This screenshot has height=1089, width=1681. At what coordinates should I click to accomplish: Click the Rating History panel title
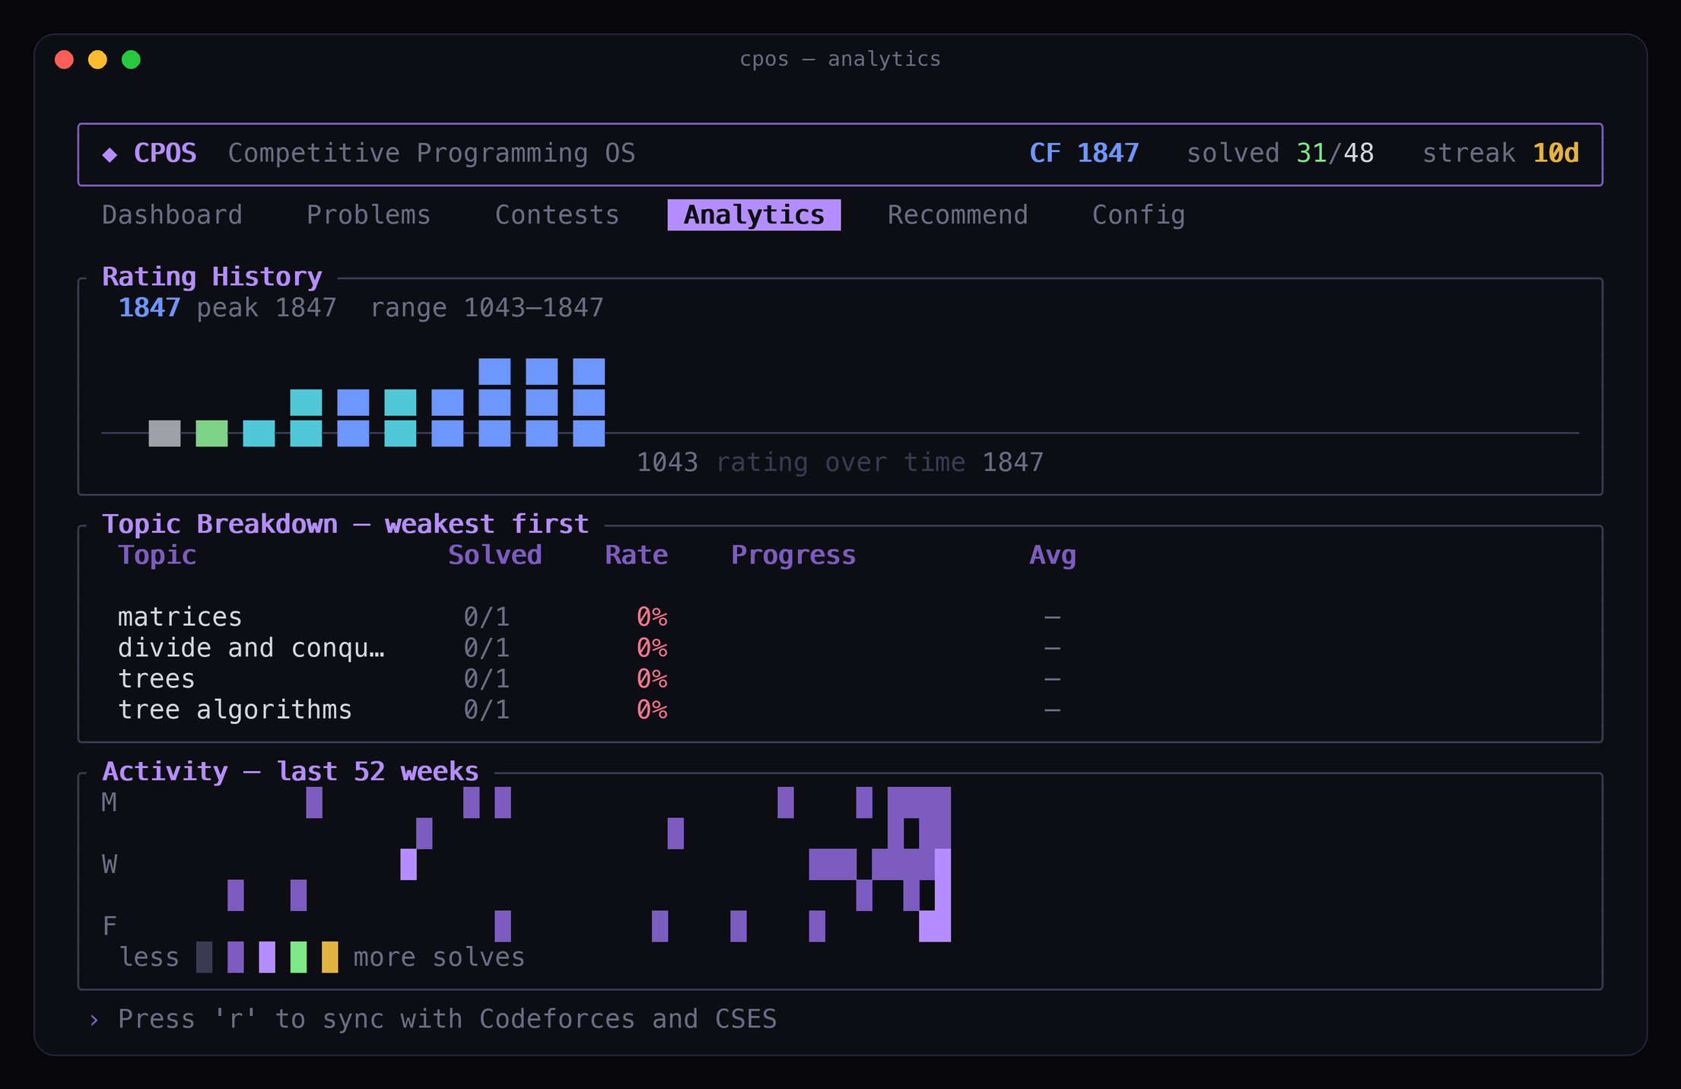tap(212, 277)
